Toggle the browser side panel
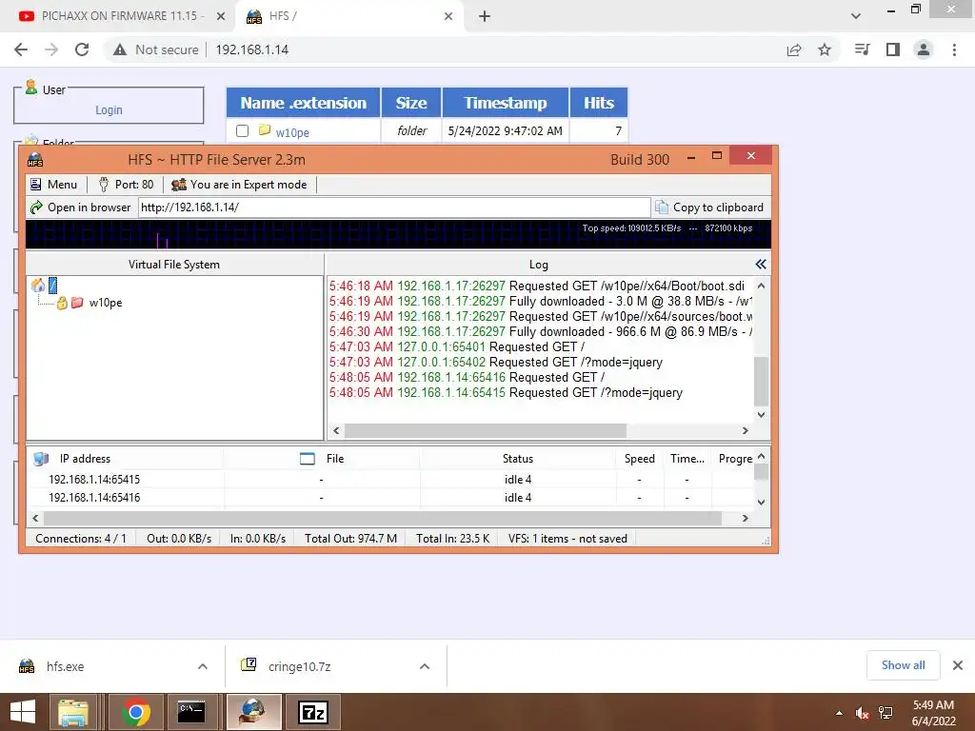975x731 pixels. coord(893,49)
